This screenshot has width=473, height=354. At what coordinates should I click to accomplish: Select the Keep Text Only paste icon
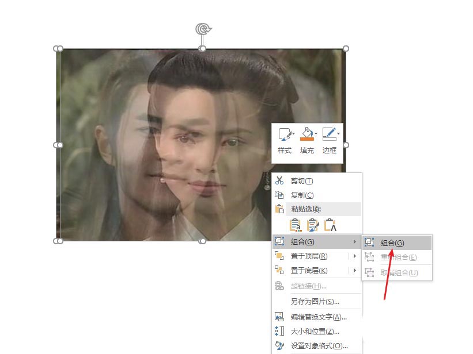tap(330, 225)
